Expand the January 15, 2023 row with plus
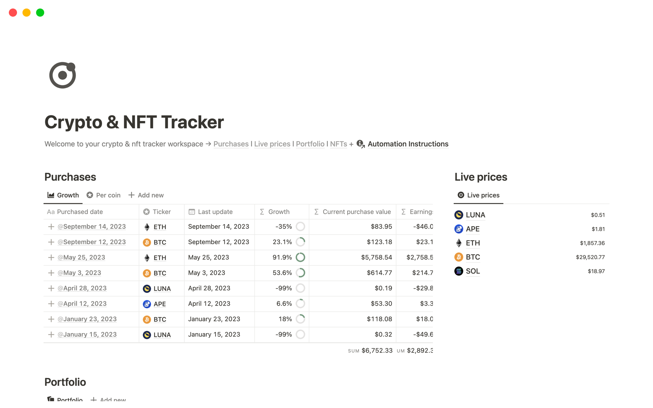653x408 pixels. [x=51, y=335]
